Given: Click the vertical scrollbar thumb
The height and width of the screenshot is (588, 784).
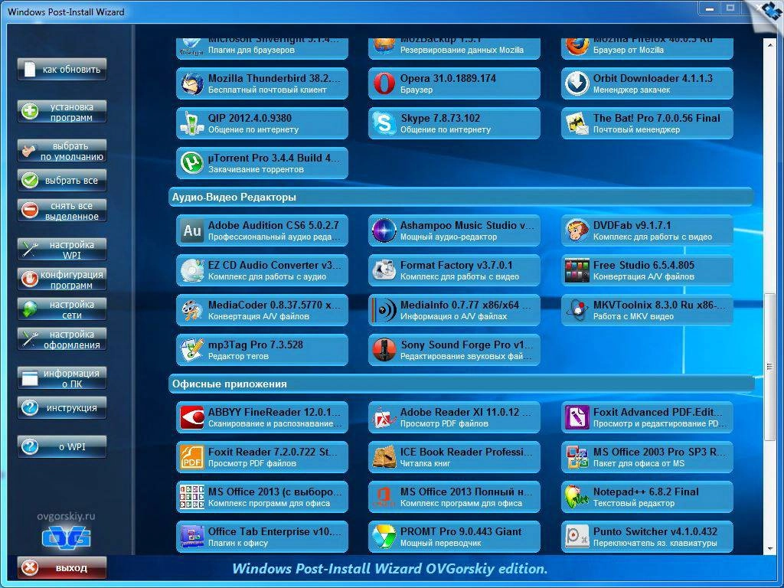Looking at the screenshot, I should pos(770,368).
